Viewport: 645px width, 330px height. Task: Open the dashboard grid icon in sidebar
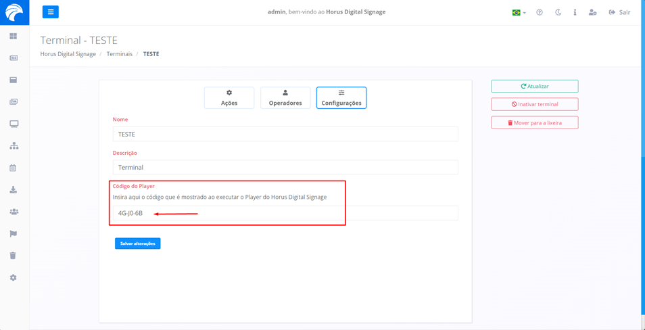(x=14, y=37)
